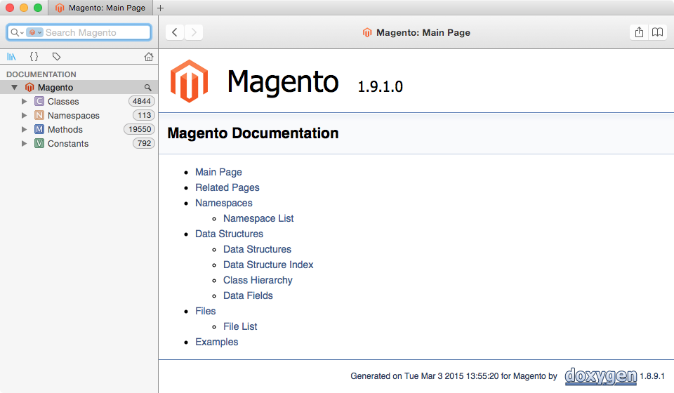The height and width of the screenshot is (393, 674).
Task: Open the Files link
Action: click(206, 312)
